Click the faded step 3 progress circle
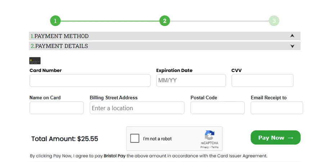 point(274,21)
